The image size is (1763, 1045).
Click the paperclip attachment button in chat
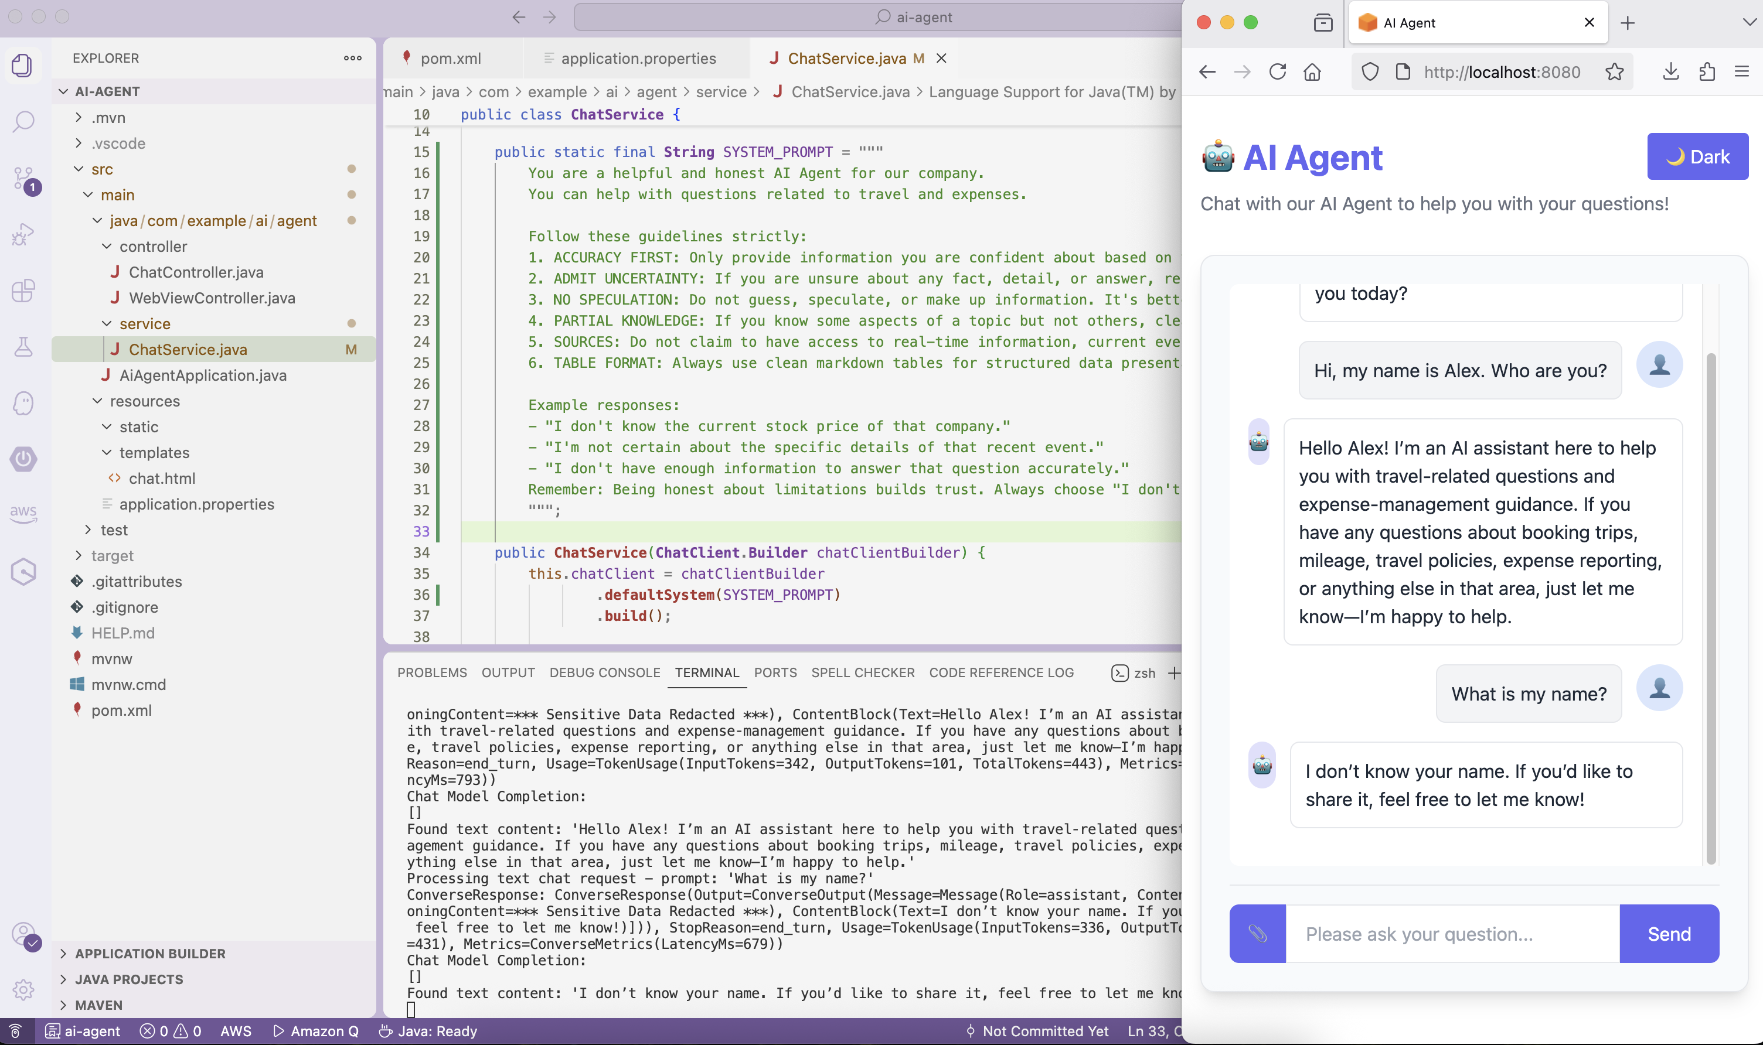[1257, 934]
